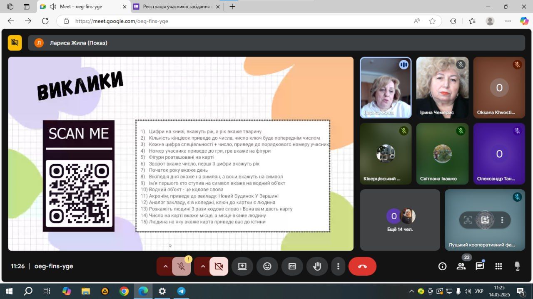Open the people list showing 22
Image resolution: width=533 pixels, height=299 pixels.
pos(461,266)
